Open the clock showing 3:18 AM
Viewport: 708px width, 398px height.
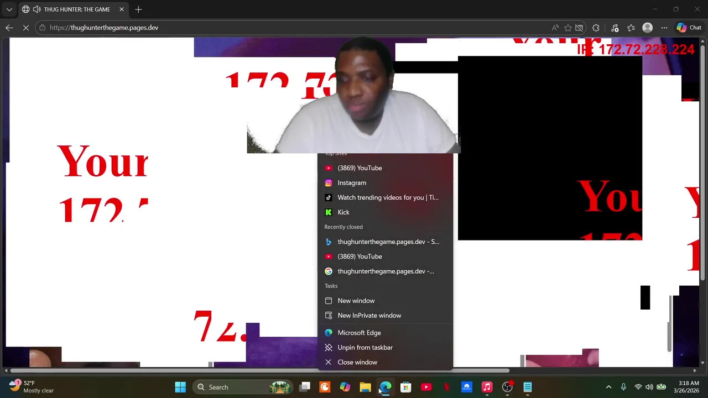click(686, 387)
